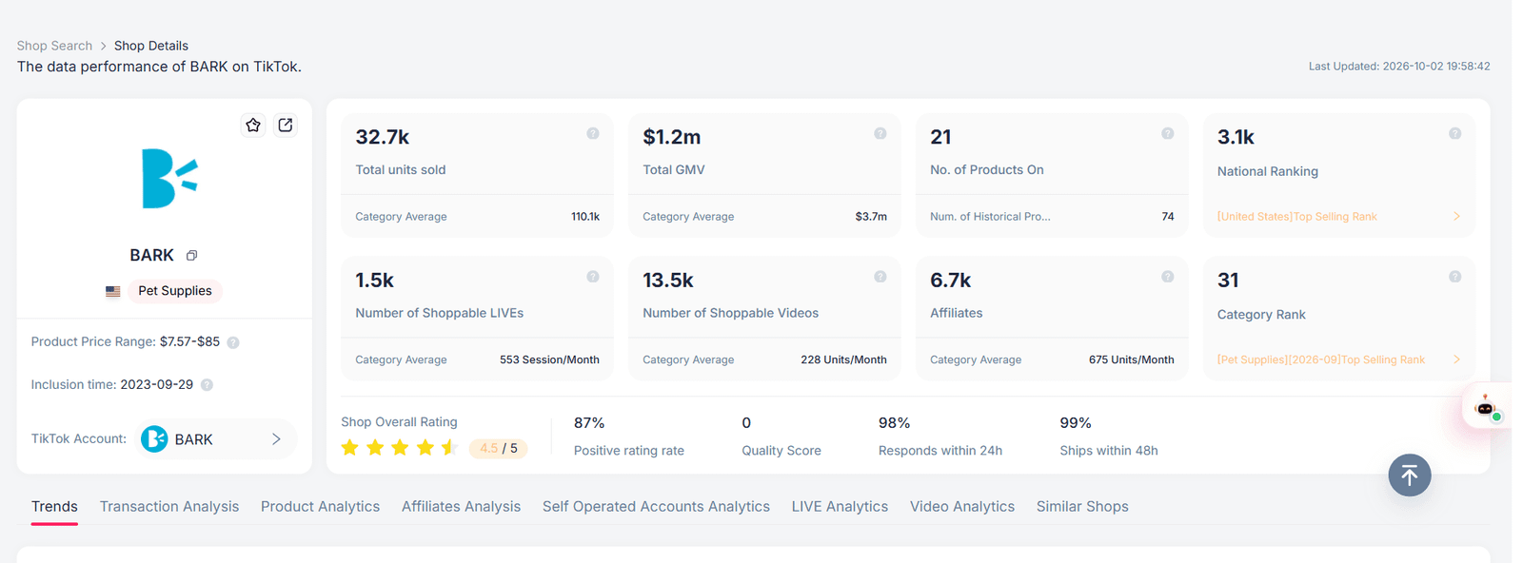Click the Quality Score label
Image resolution: width=1523 pixels, height=563 pixels.
pos(781,451)
